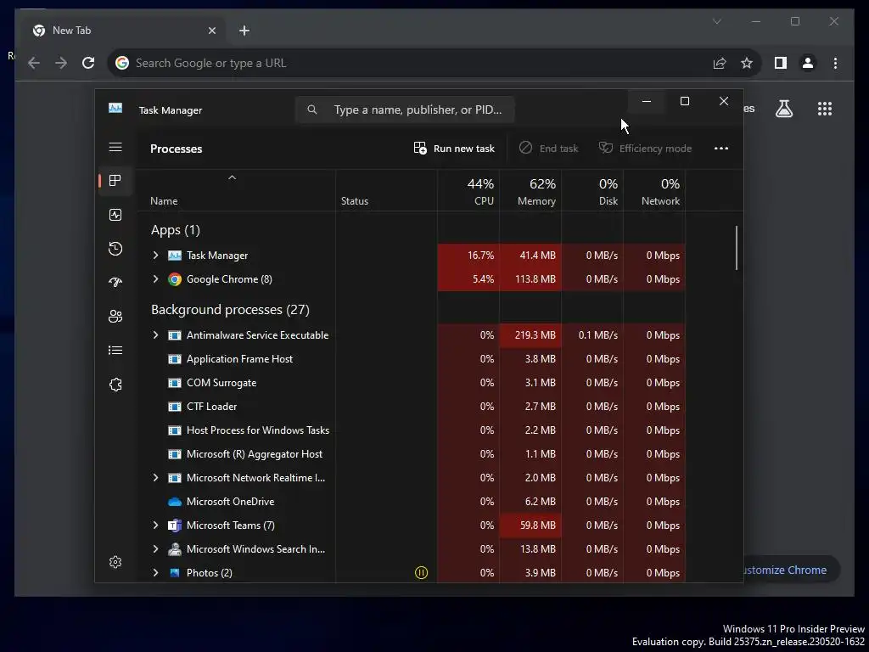869x652 pixels.
Task: Open the Google apps grid icon
Action: [825, 109]
